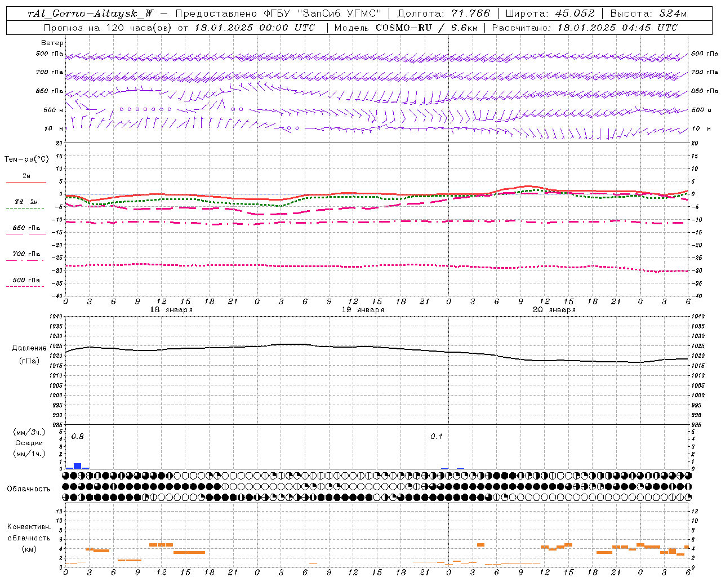Click the Ветер wind panel label
721x577 pixels.
pyautogui.click(x=52, y=43)
